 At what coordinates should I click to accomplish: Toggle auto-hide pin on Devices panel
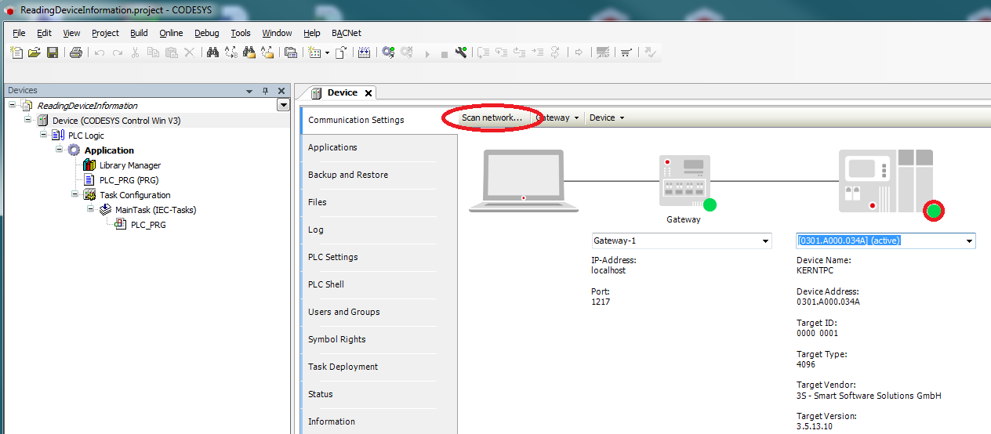coord(266,91)
